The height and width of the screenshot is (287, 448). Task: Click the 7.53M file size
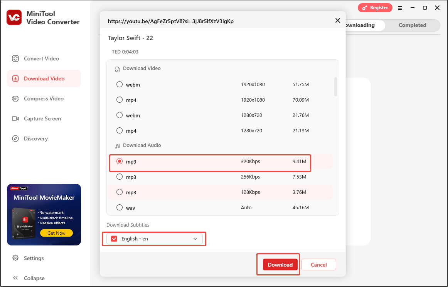(x=299, y=177)
